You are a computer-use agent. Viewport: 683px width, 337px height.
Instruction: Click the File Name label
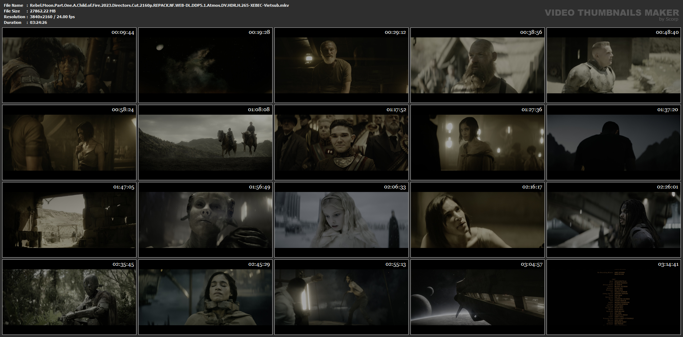coord(14,5)
